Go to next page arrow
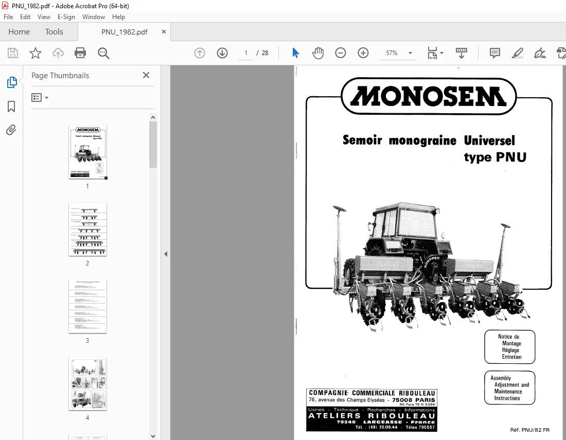Image resolution: width=566 pixels, height=440 pixels. point(222,53)
